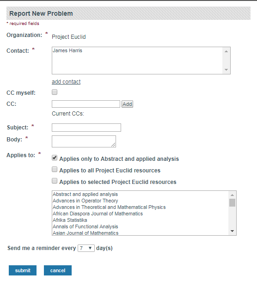The image size is (257, 281).
Task: Submit the new problem report
Action: point(23,270)
